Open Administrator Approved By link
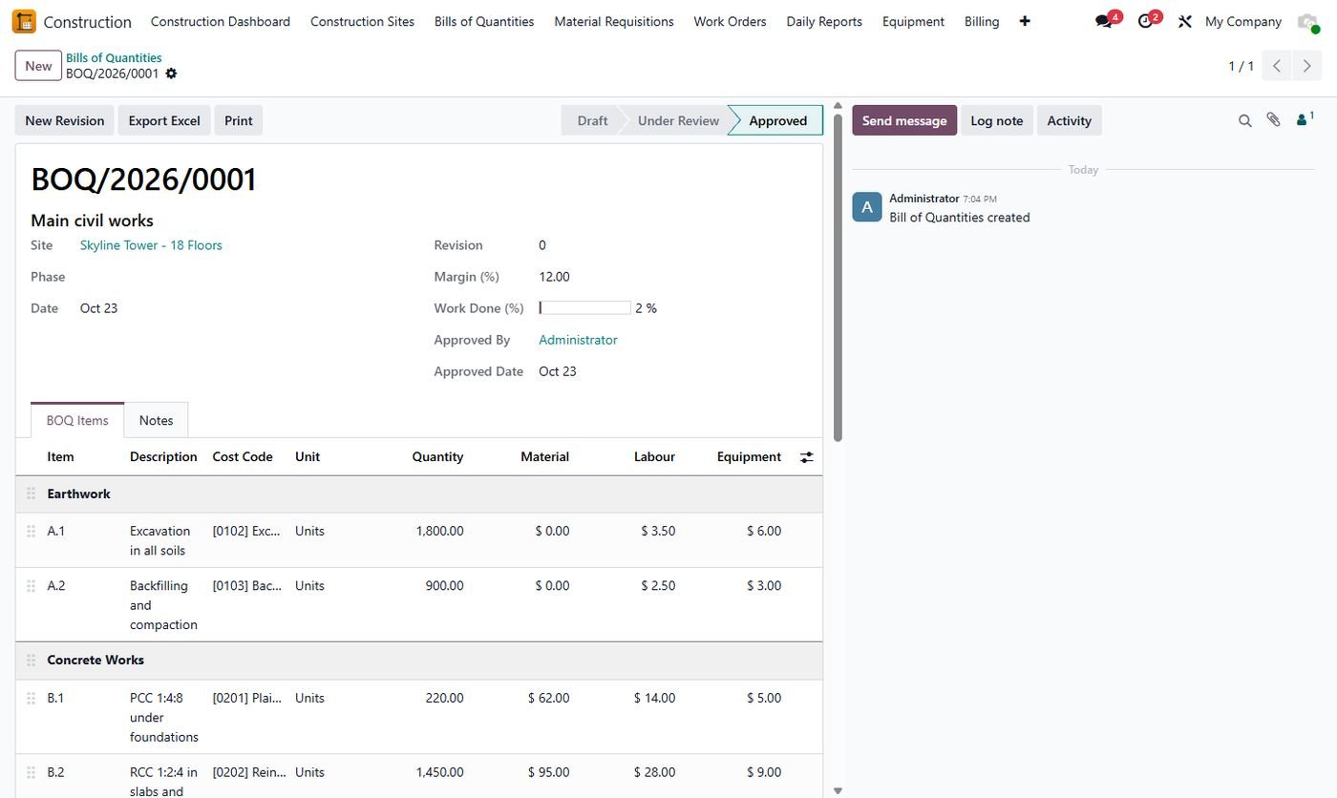The width and height of the screenshot is (1337, 798). tap(578, 340)
